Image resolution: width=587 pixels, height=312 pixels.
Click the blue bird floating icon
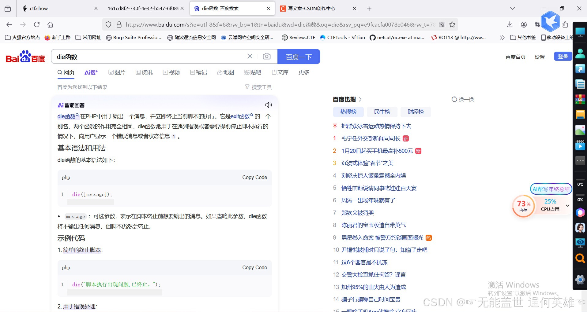point(550,21)
